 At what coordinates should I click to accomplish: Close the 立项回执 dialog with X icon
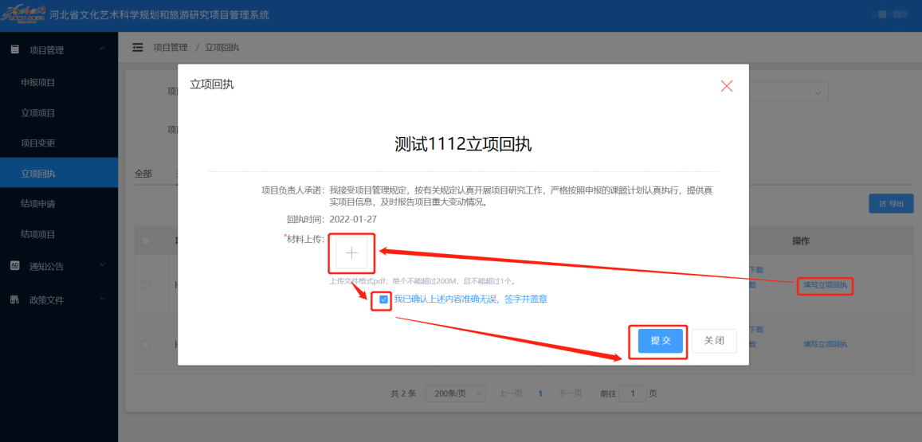click(x=726, y=86)
